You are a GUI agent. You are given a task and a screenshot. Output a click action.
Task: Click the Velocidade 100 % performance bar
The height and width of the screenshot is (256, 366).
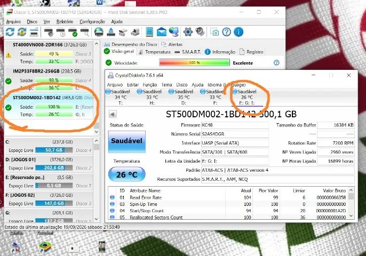(194, 62)
